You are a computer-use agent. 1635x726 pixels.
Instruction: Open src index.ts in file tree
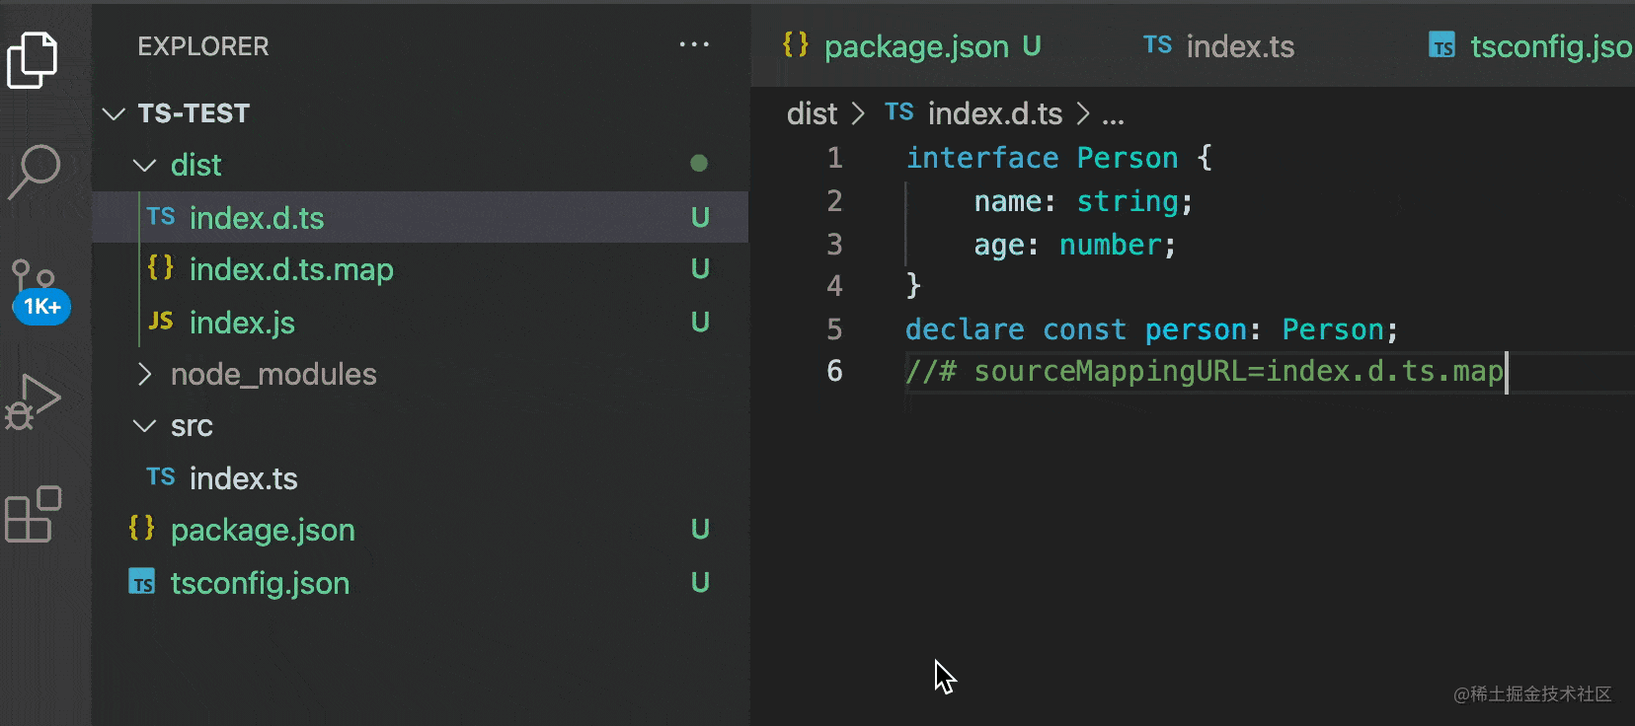pyautogui.click(x=243, y=479)
